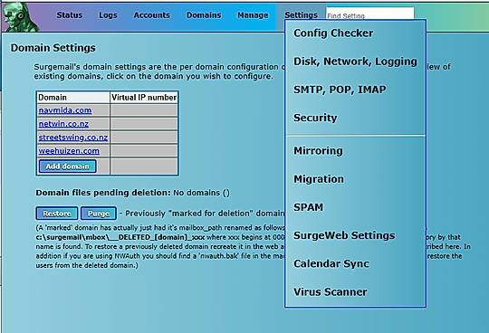489x333 pixels.
Task: Open the navmida.com domain link
Action: pos(65,110)
